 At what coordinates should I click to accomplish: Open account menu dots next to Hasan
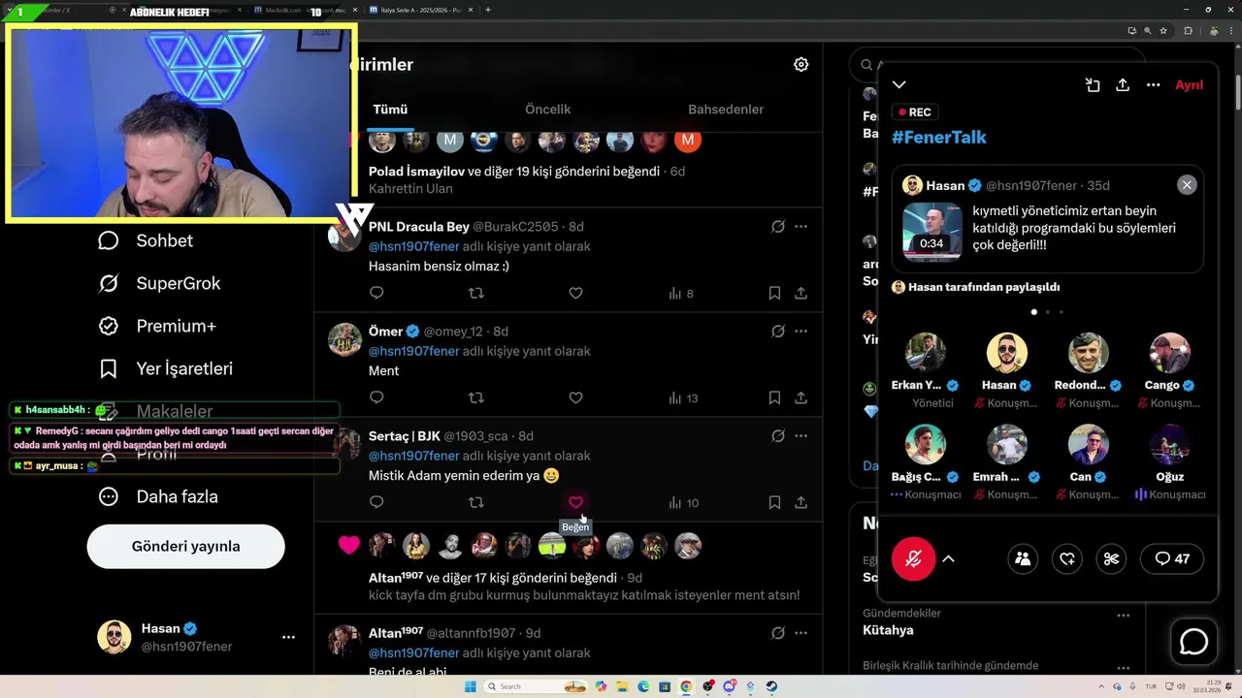pos(288,637)
